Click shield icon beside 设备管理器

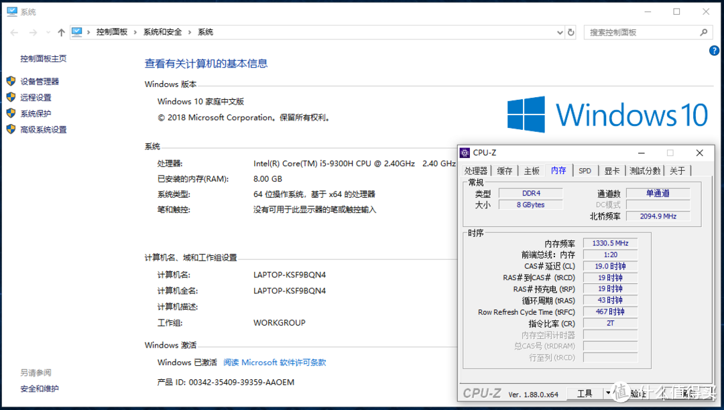(11, 81)
